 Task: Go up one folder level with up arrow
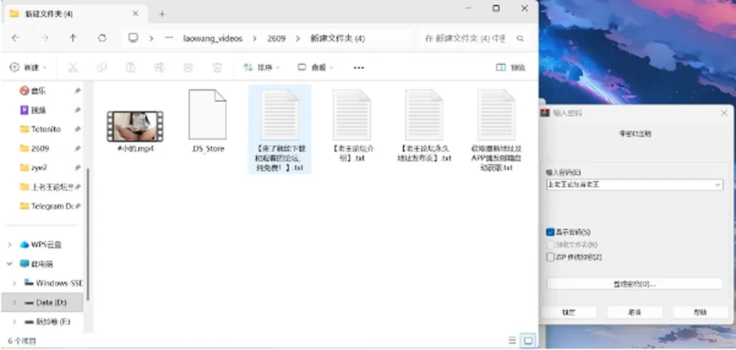coord(73,38)
